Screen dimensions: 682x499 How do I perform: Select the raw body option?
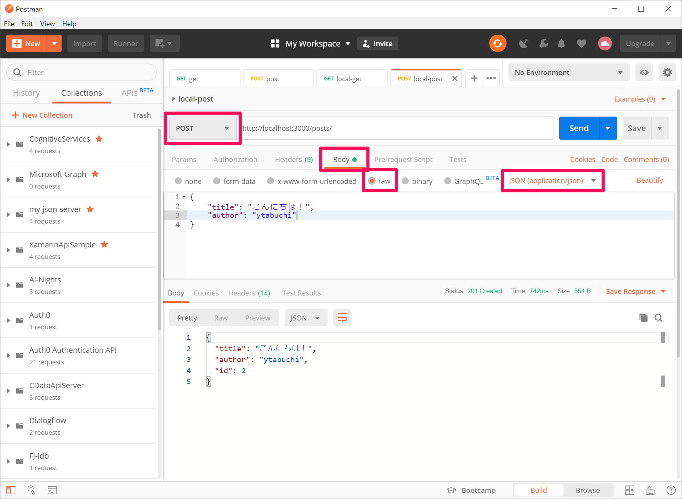(x=372, y=181)
